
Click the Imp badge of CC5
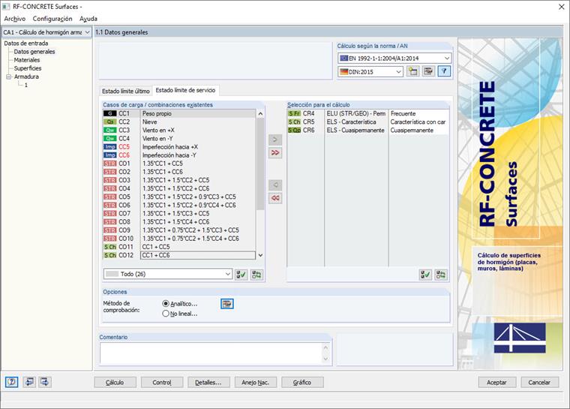point(109,147)
